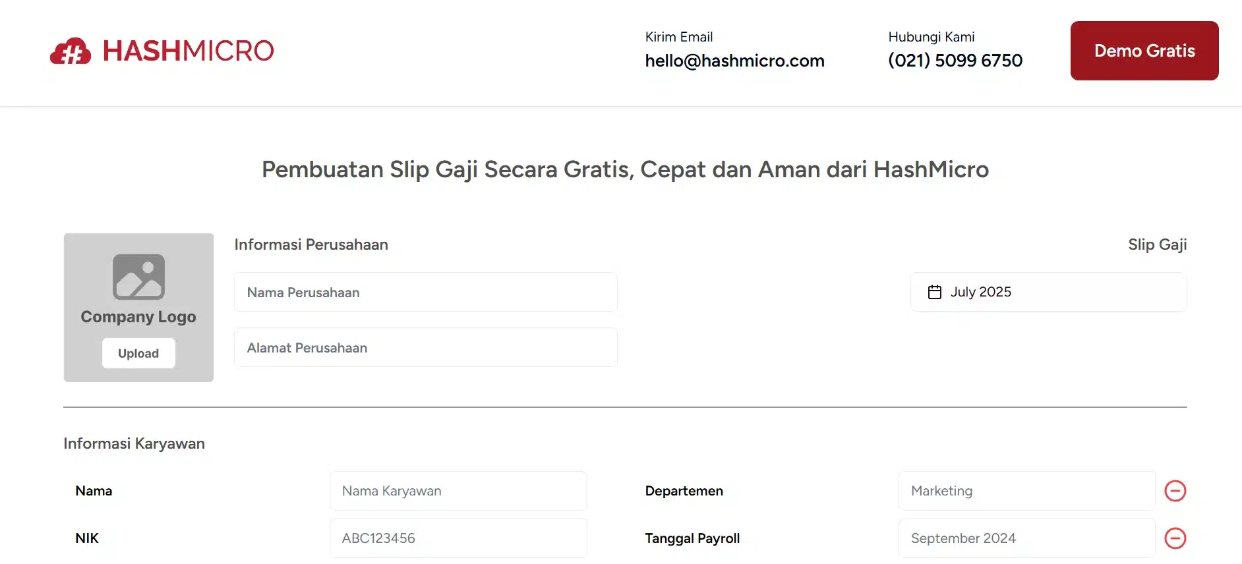This screenshot has height=564, width=1242.
Task: Remove the Tanggal Payroll row with minus icon
Action: point(1175,538)
